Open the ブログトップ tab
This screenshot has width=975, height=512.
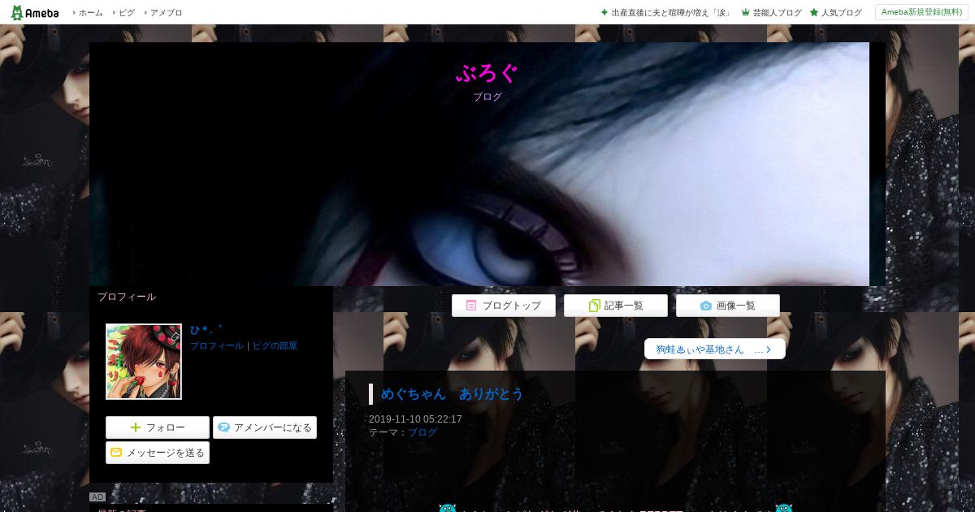[504, 306]
